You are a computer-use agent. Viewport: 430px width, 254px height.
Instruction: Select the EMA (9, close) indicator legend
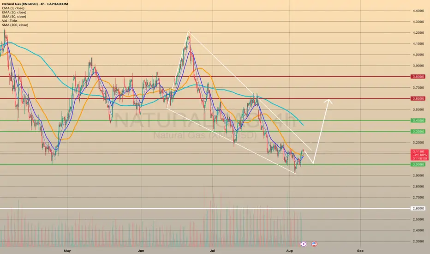[13, 8]
